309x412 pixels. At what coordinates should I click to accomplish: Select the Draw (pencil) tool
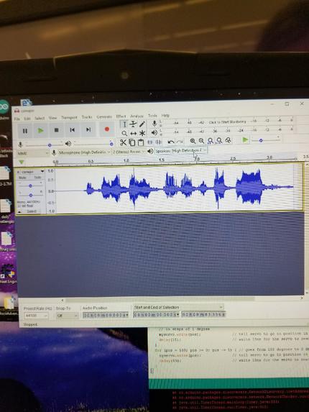coord(142,124)
